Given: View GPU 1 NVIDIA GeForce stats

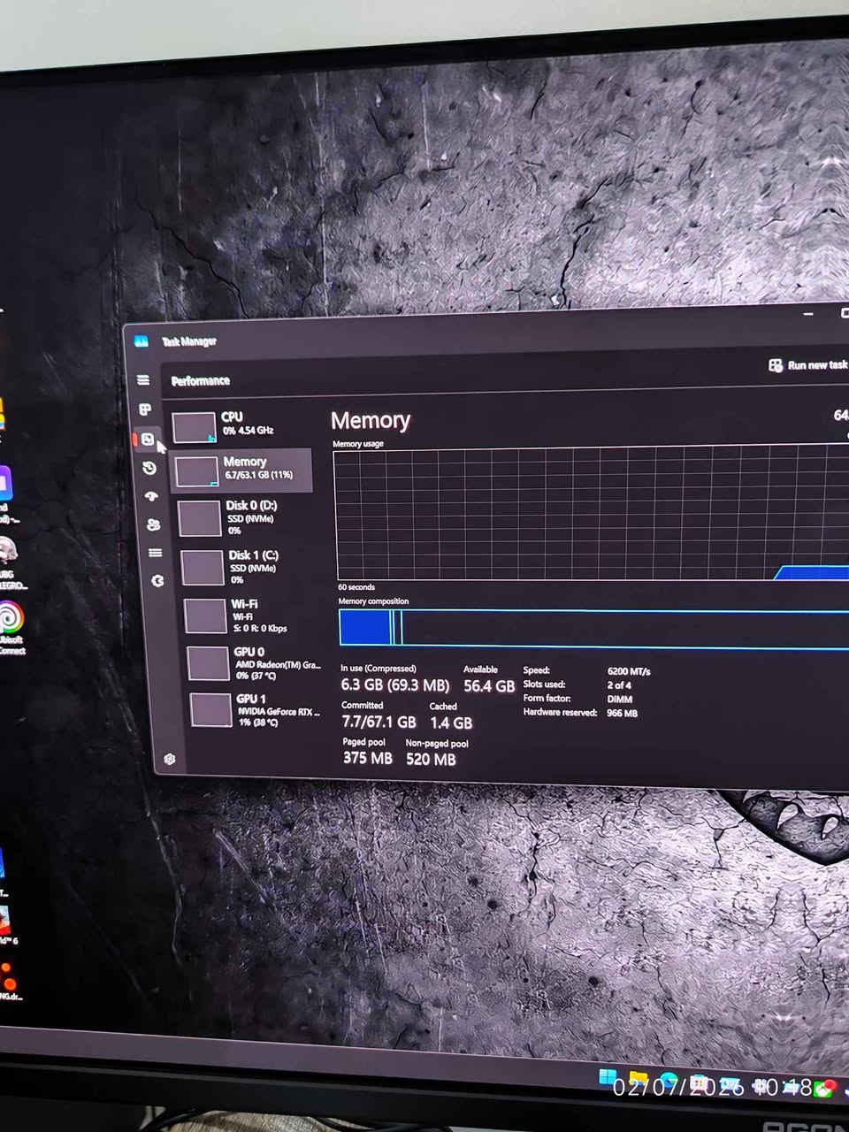Looking at the screenshot, I should 252,709.
